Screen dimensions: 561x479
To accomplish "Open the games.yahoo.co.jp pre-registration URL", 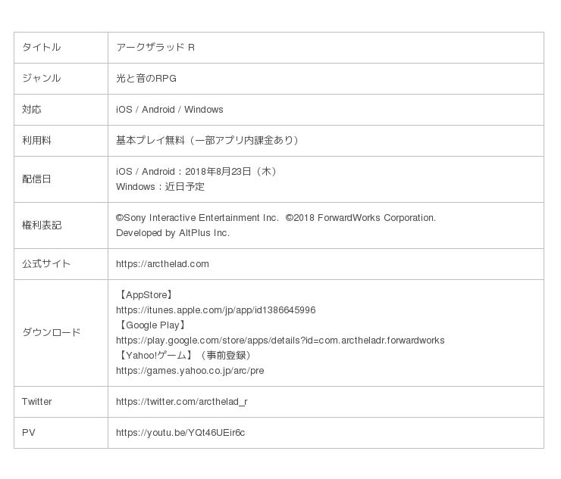I will [190, 371].
